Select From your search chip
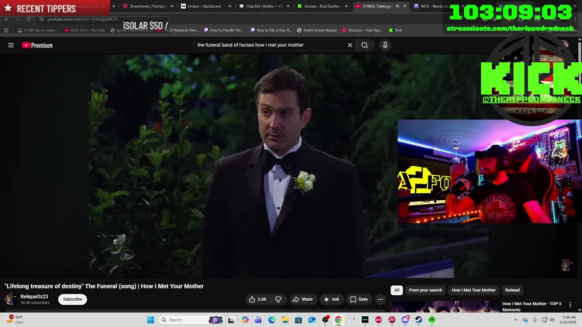The image size is (582, 327). click(425, 290)
